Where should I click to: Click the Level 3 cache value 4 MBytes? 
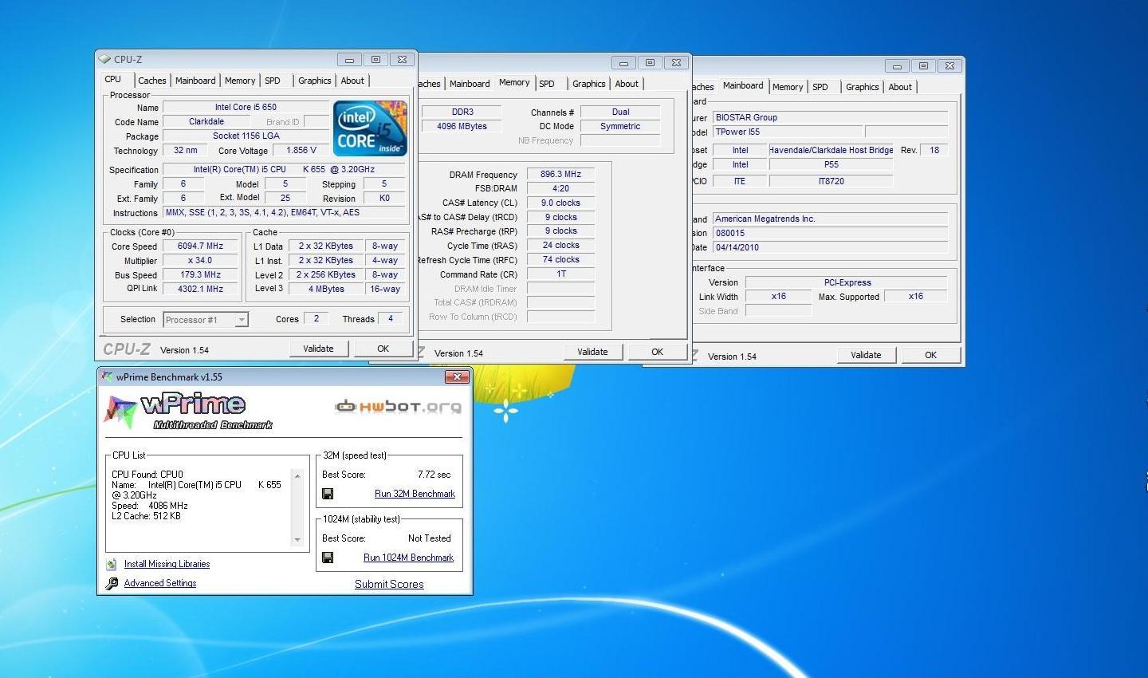pos(326,289)
